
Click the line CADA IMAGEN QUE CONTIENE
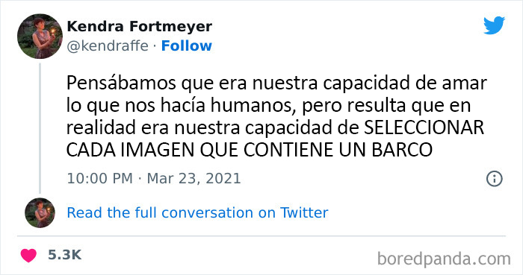tap(200, 151)
